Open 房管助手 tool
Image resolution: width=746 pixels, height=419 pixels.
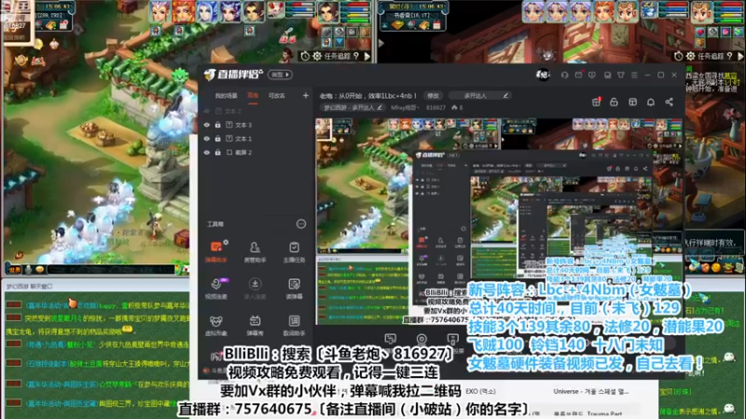pyautogui.click(x=255, y=250)
